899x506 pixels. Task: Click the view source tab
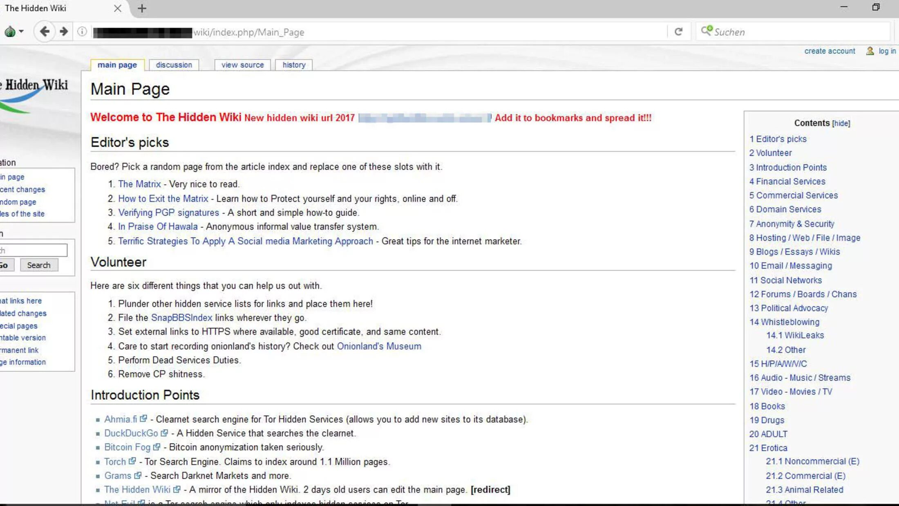pos(242,64)
